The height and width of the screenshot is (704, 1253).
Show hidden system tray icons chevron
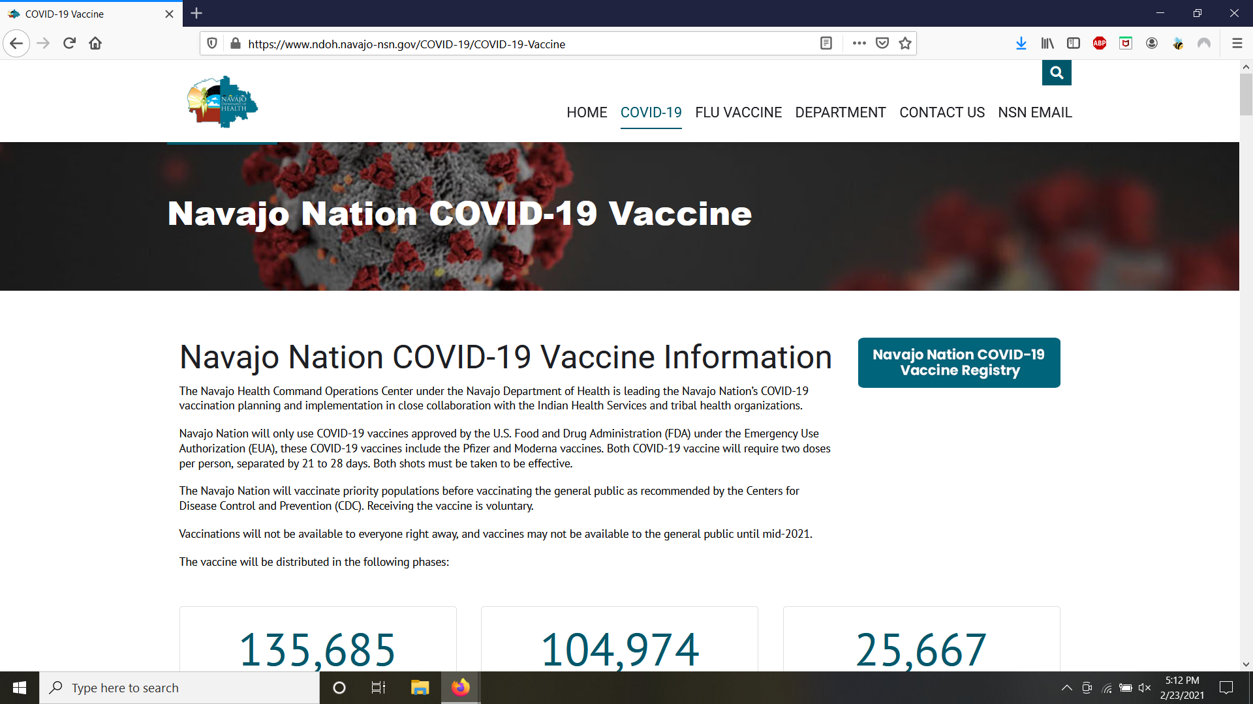coord(1067,688)
